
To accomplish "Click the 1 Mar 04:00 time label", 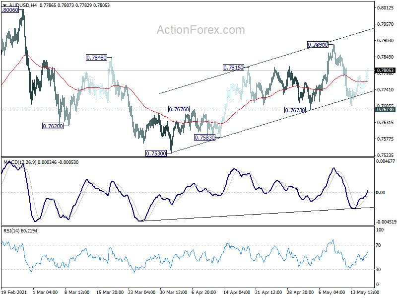I will [46, 293].
